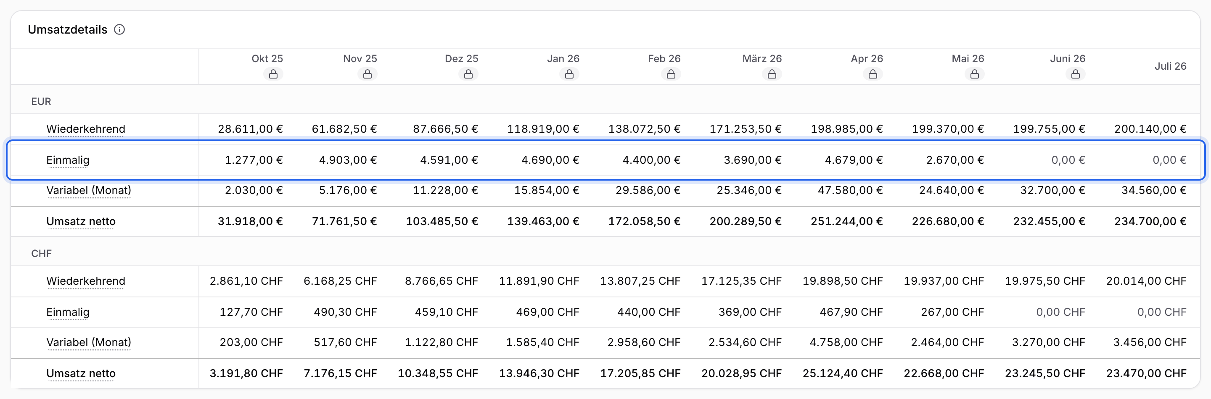Select the 226.680,00 € cell
Image resolution: width=1211 pixels, height=399 pixels.
948,221
